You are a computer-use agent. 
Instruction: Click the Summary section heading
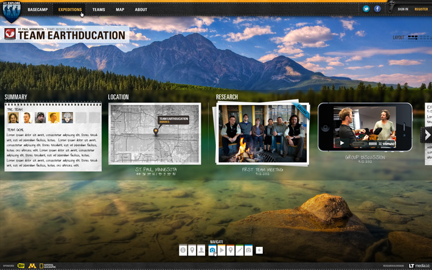16,97
